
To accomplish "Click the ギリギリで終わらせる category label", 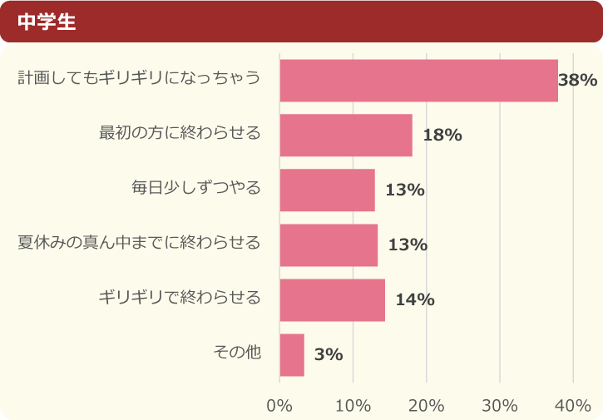I will click(x=180, y=298).
